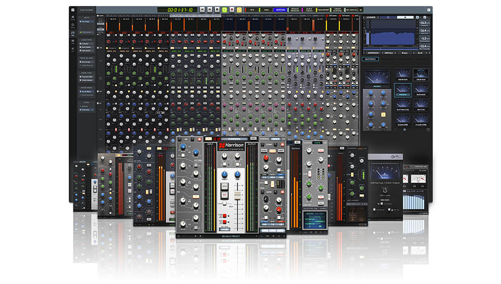Toggle the Chain section checkbox
Image resolution: width=501 pixels, height=284 pixels.
point(98,15)
